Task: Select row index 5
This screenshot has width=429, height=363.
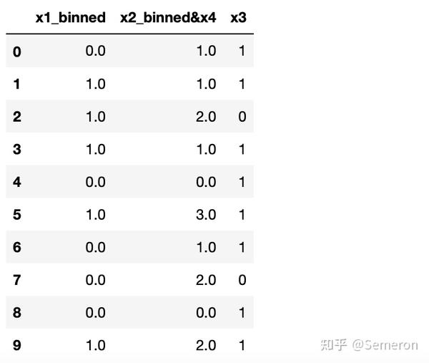Action: (x=17, y=215)
